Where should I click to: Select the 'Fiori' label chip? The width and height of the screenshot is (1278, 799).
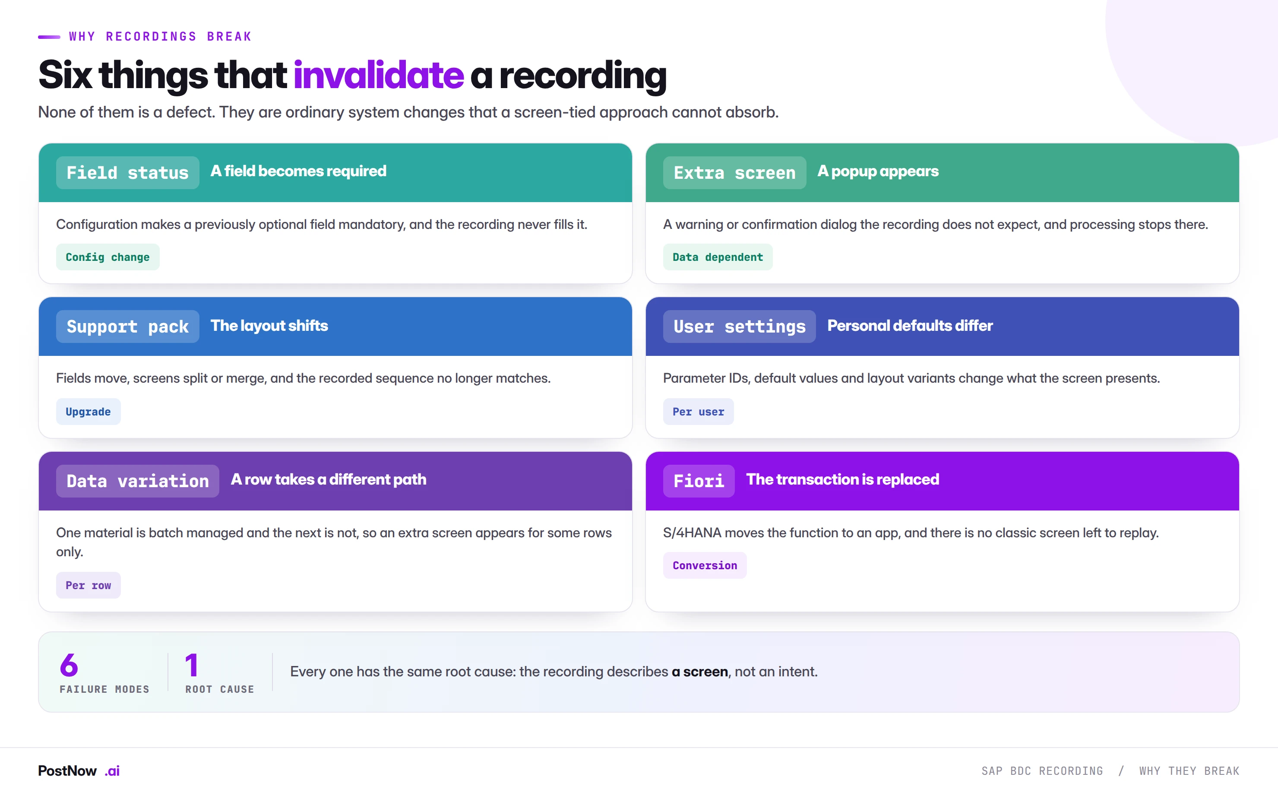click(699, 481)
